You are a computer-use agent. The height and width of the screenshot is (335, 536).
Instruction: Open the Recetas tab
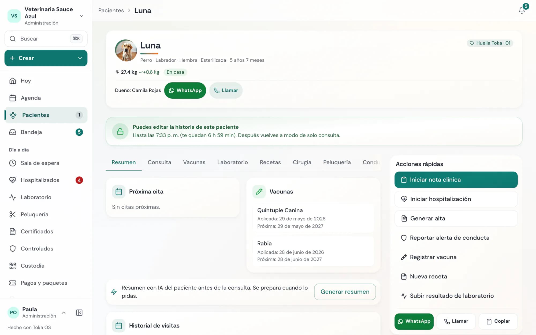pyautogui.click(x=270, y=162)
